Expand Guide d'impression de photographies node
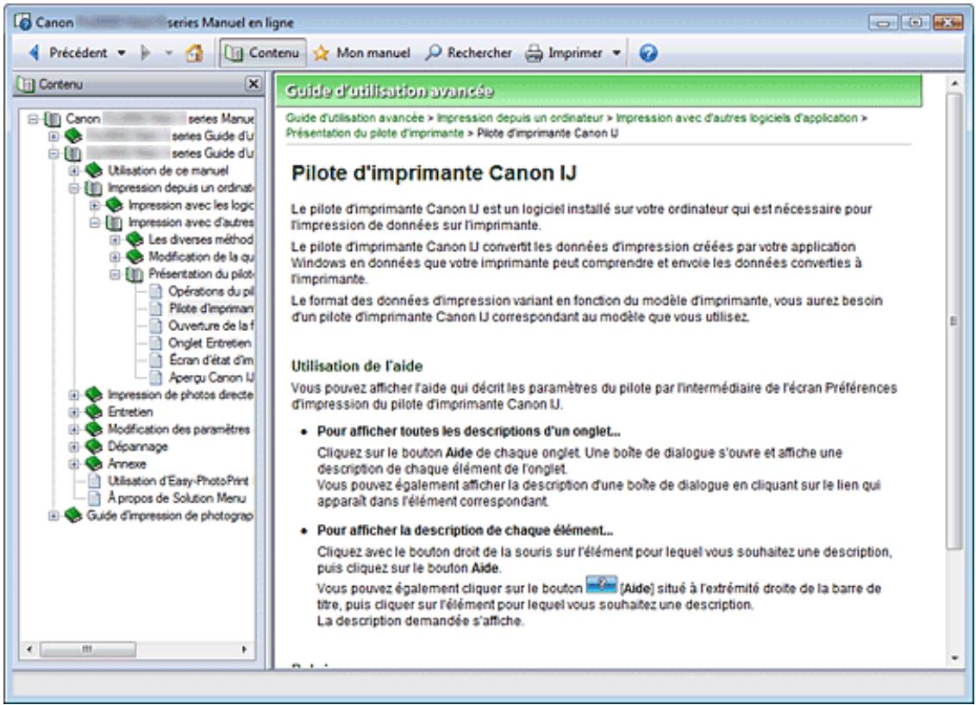 coord(53,515)
